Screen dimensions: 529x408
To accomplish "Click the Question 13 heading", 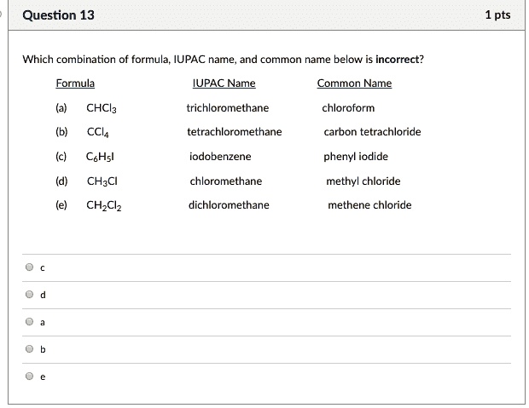I will click(x=59, y=15).
